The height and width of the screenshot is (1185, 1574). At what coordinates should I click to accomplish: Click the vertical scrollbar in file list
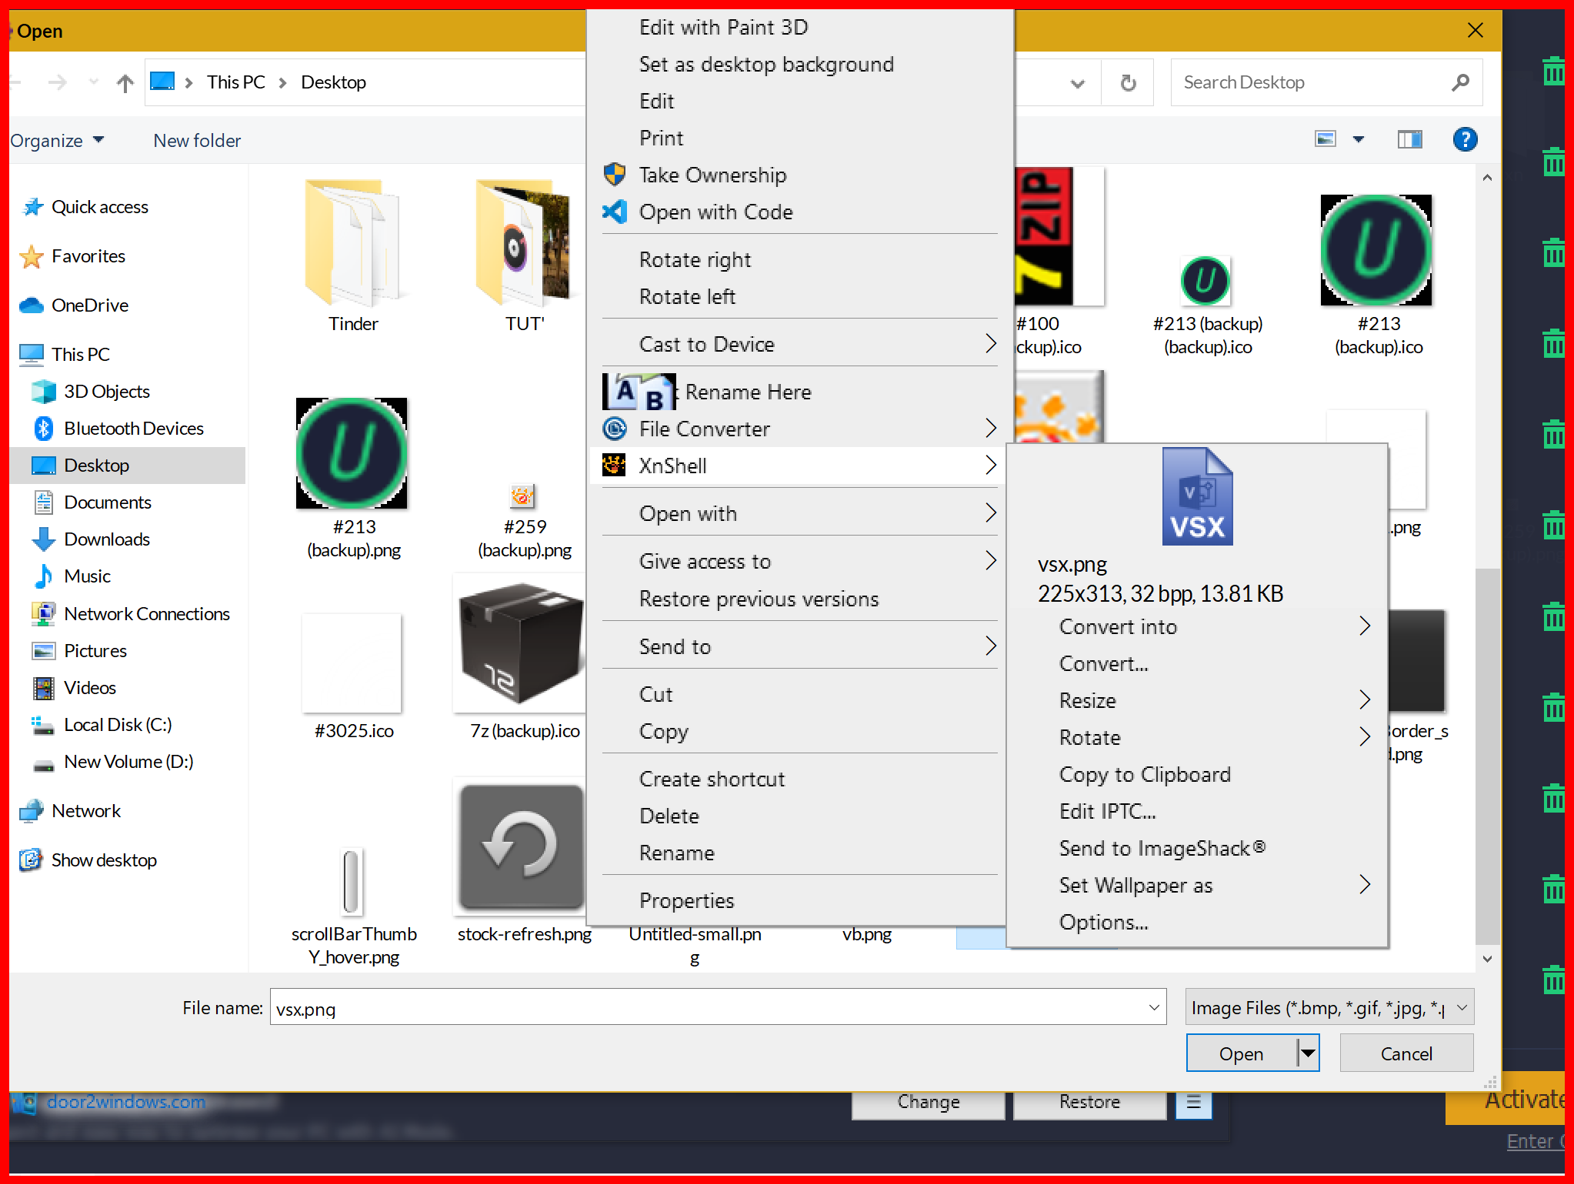tap(1486, 754)
